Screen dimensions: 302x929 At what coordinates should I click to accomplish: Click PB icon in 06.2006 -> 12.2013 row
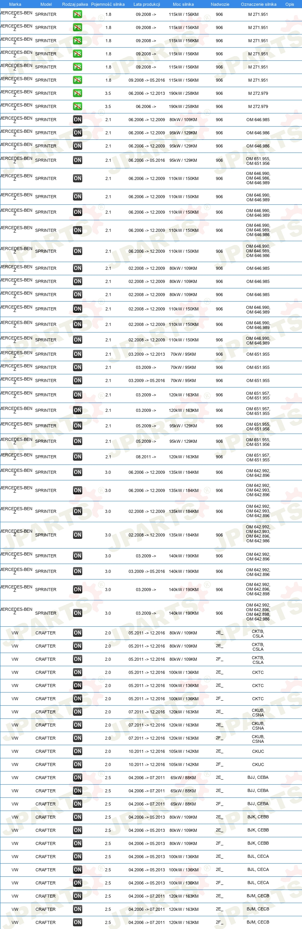point(77,93)
